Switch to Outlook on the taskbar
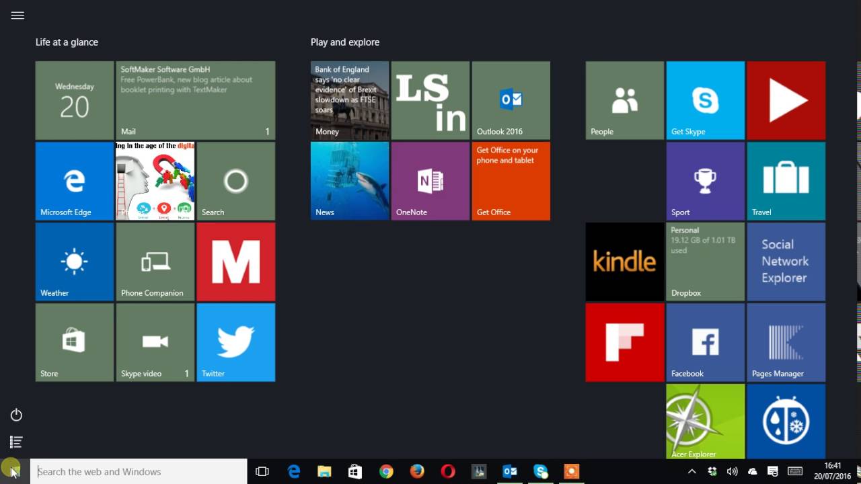This screenshot has width=861, height=484. click(510, 471)
